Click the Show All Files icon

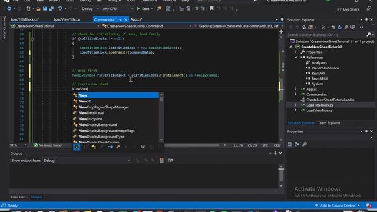[352, 28]
